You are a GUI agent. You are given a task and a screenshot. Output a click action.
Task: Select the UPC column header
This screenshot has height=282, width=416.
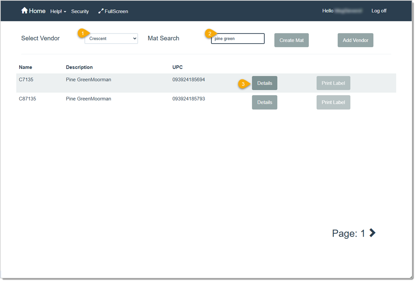pyautogui.click(x=177, y=67)
